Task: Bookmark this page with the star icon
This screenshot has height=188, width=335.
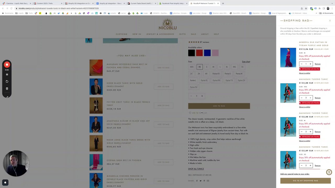Action: tap(306, 8)
